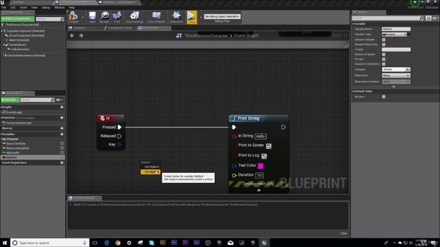Click the Find toolbar icon
Image resolution: width=440 pixels, height=247 pixels.
[117, 16]
